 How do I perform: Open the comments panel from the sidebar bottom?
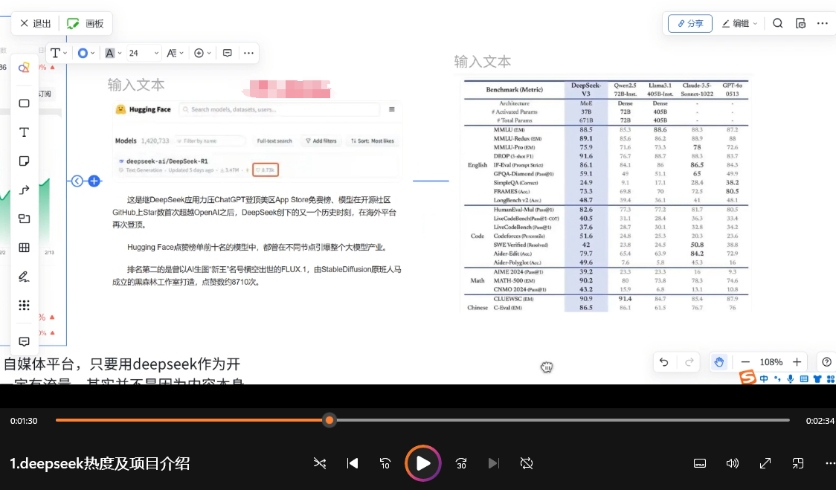[x=24, y=341]
